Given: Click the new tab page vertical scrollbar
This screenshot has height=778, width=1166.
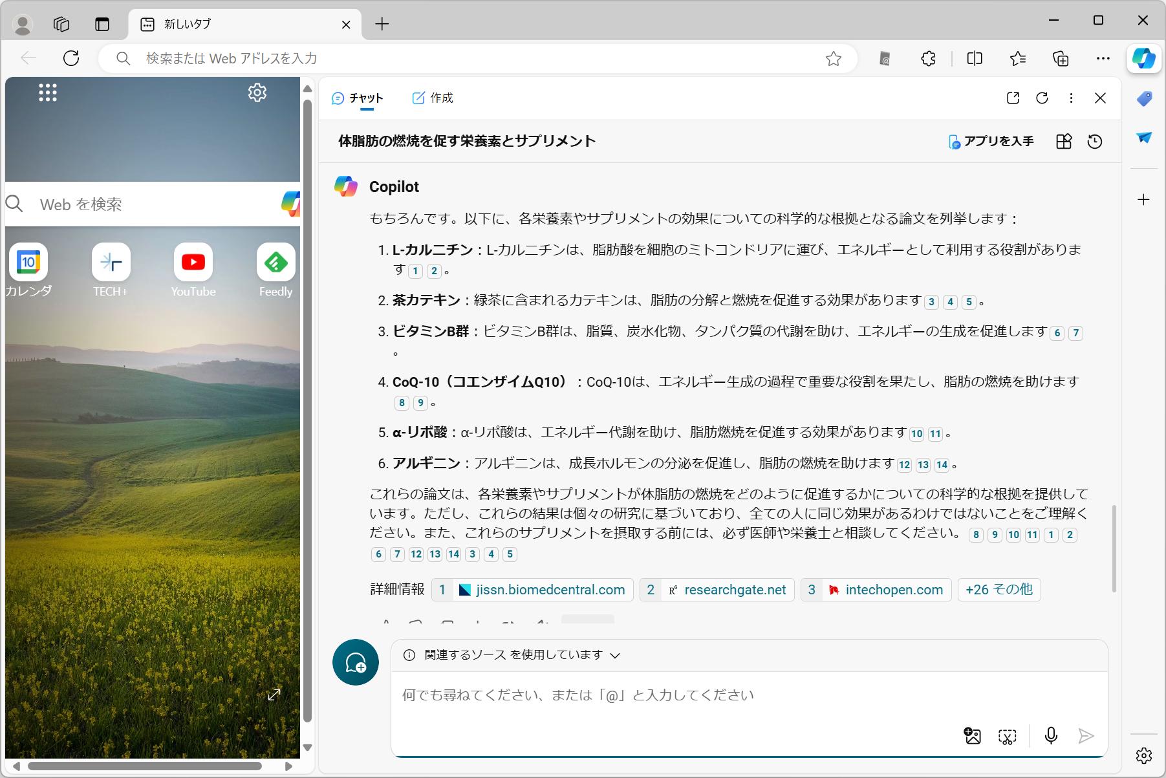Looking at the screenshot, I should [307, 411].
